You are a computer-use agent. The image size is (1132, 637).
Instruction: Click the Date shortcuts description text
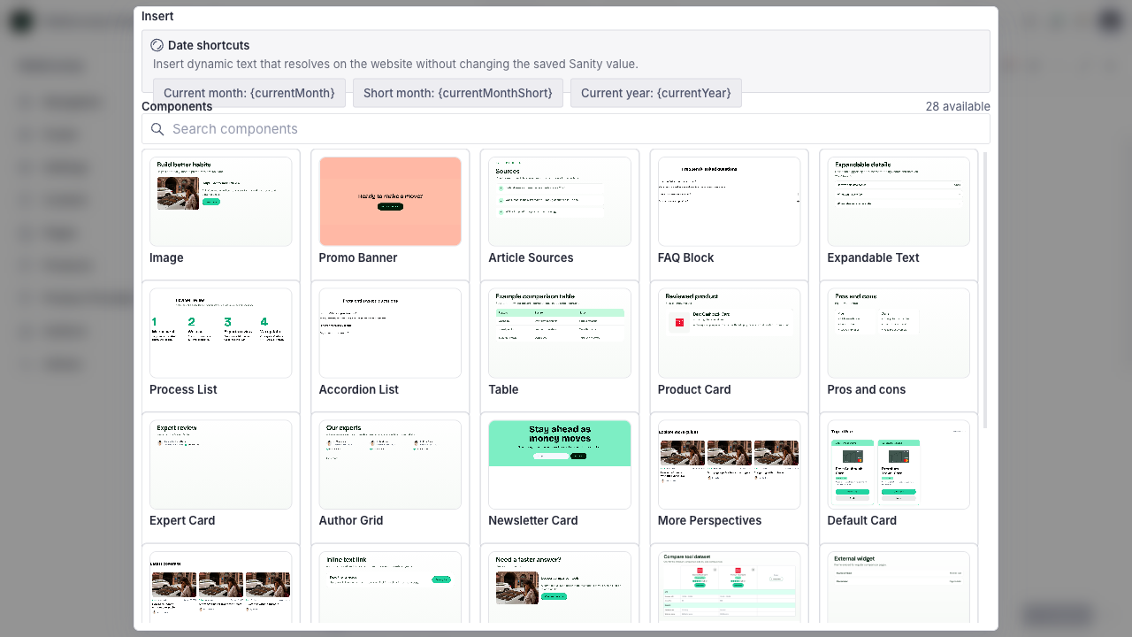click(395, 64)
